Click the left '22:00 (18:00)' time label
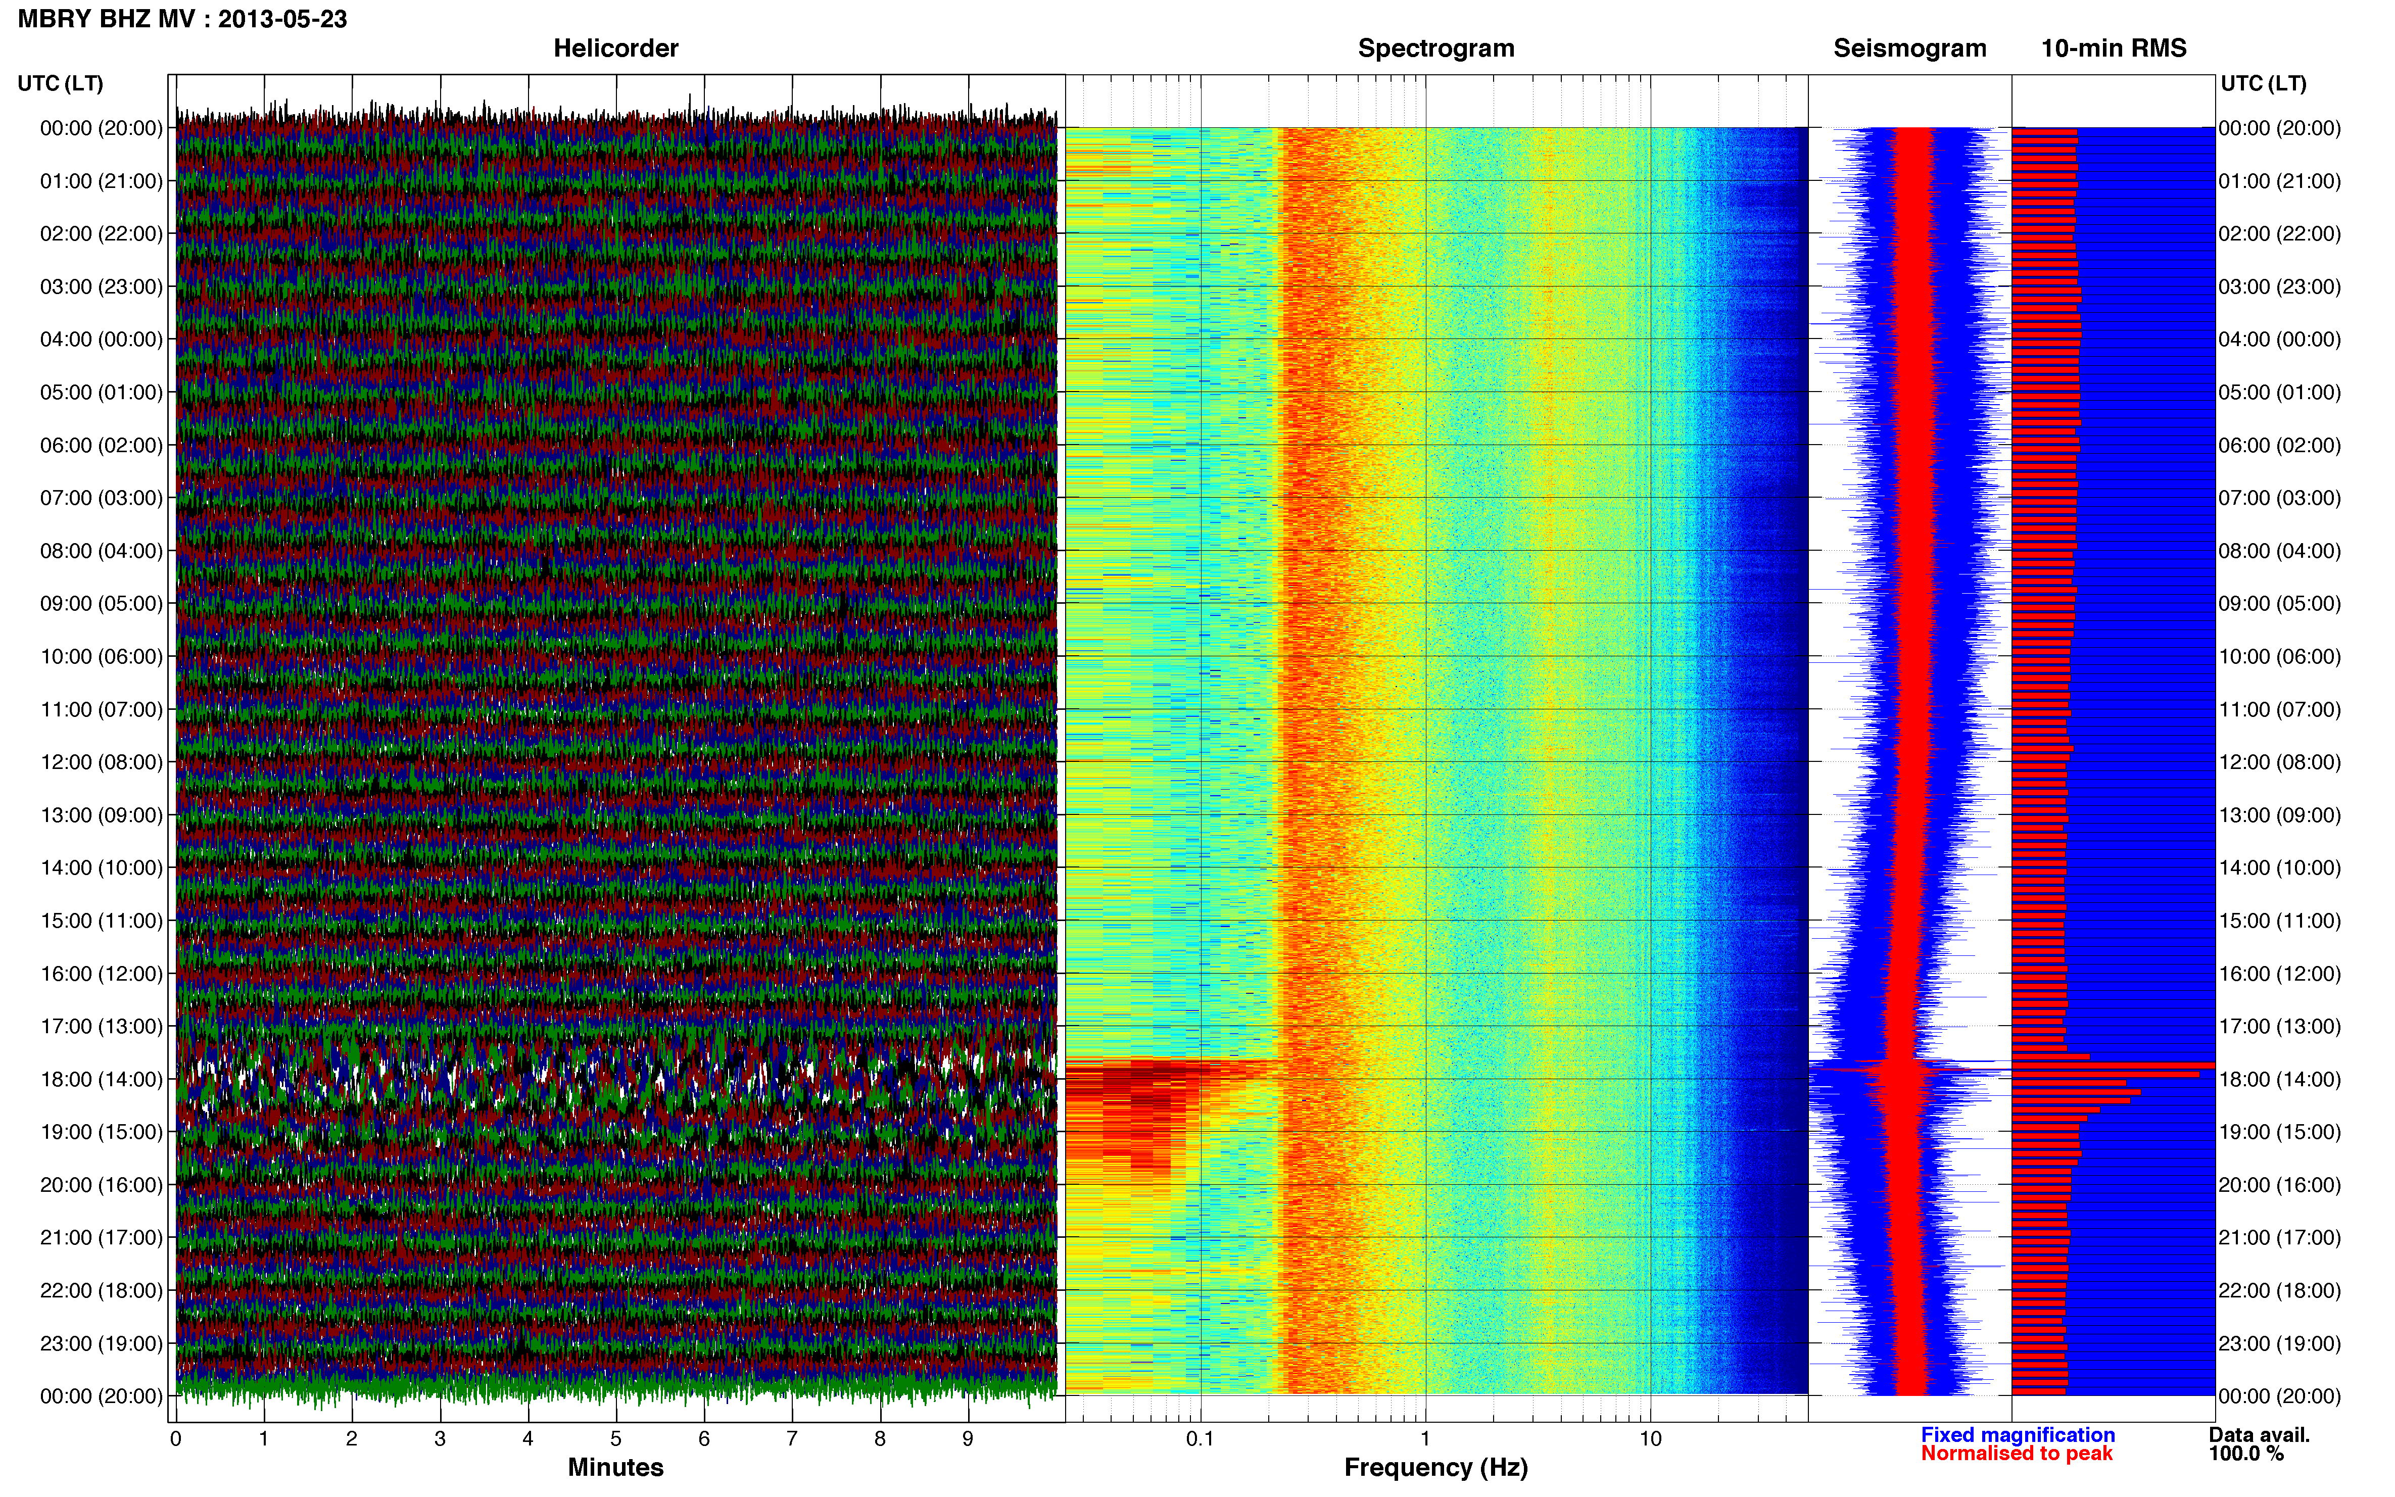 tap(101, 1291)
